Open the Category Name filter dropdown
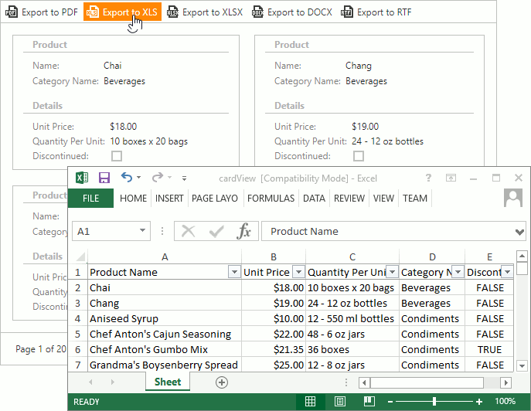Viewport: 531px width, 411px height. pos(458,272)
